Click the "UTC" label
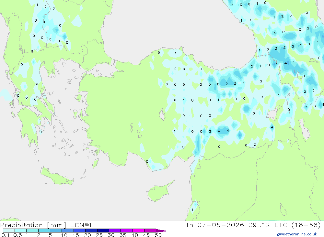This screenshot has width=324, height=237. click(x=281, y=225)
